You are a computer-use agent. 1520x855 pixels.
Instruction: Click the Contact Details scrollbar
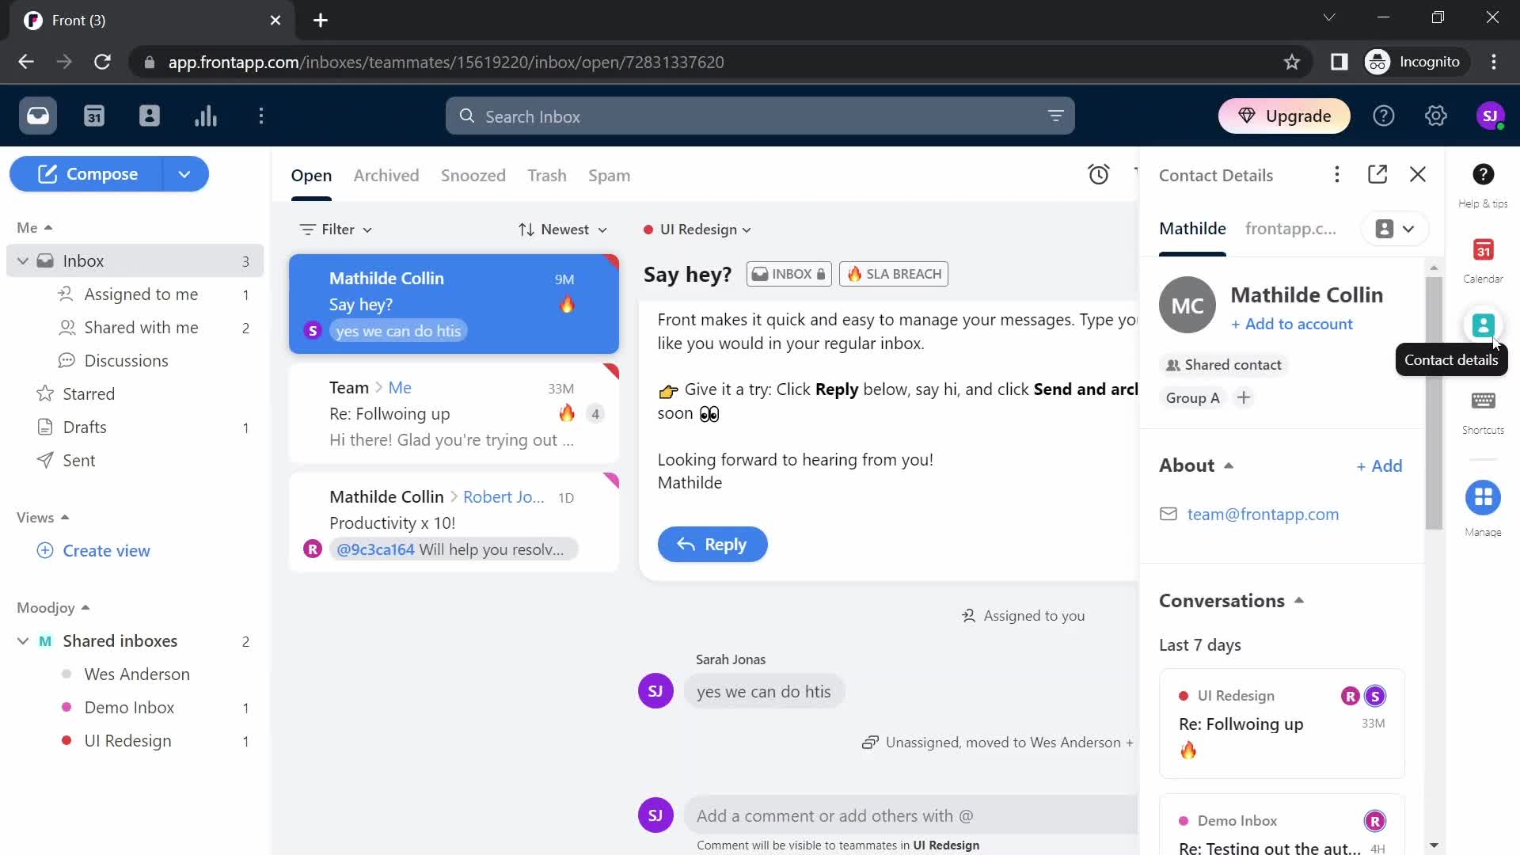pos(1434,403)
